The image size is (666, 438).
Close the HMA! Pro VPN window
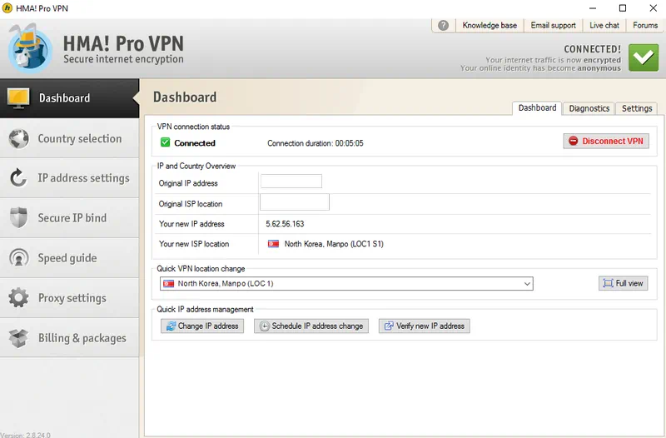654,8
